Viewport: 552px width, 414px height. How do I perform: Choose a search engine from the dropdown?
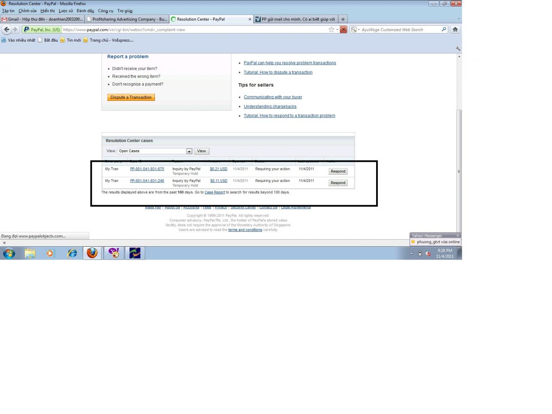click(355, 30)
